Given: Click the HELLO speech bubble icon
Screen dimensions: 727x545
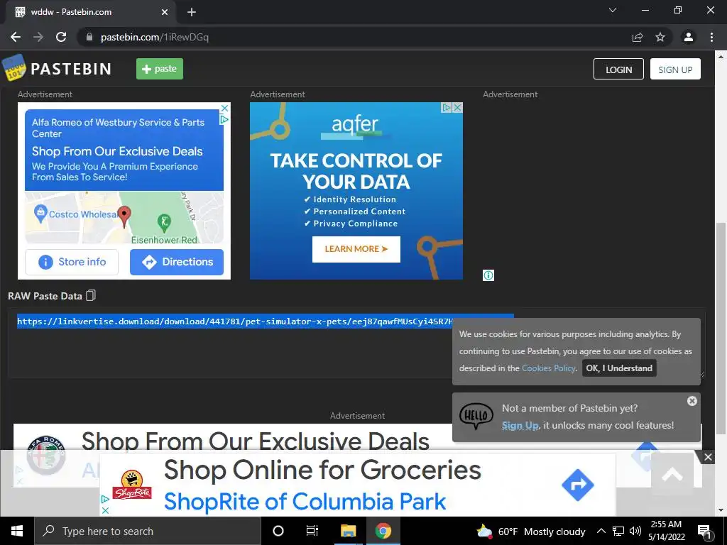Looking at the screenshot, I should click(x=476, y=415).
